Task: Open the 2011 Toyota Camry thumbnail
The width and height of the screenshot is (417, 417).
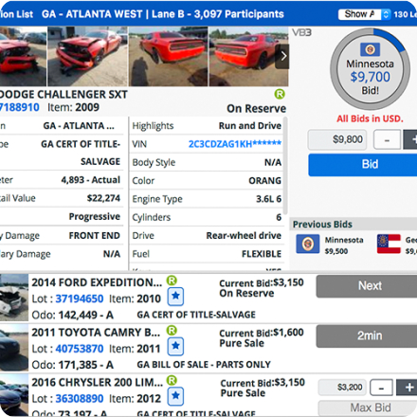Action: [x=14, y=348]
